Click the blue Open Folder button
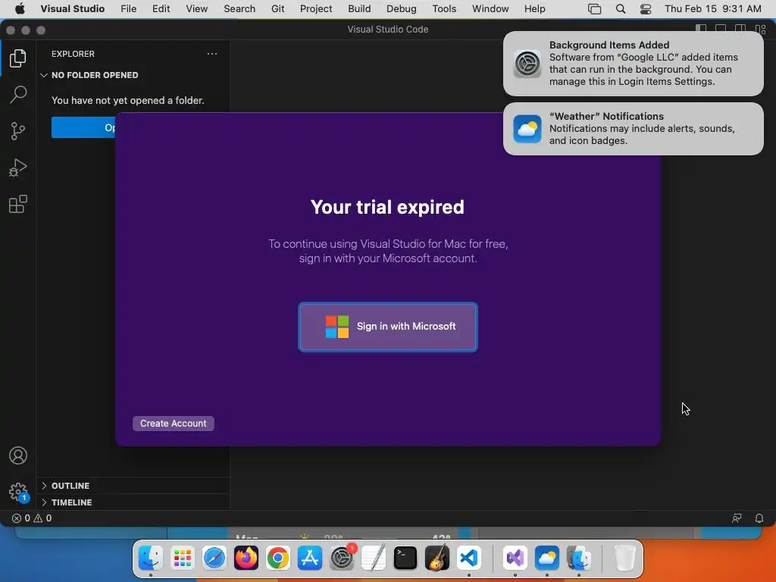The width and height of the screenshot is (776, 582). pyautogui.click(x=83, y=127)
